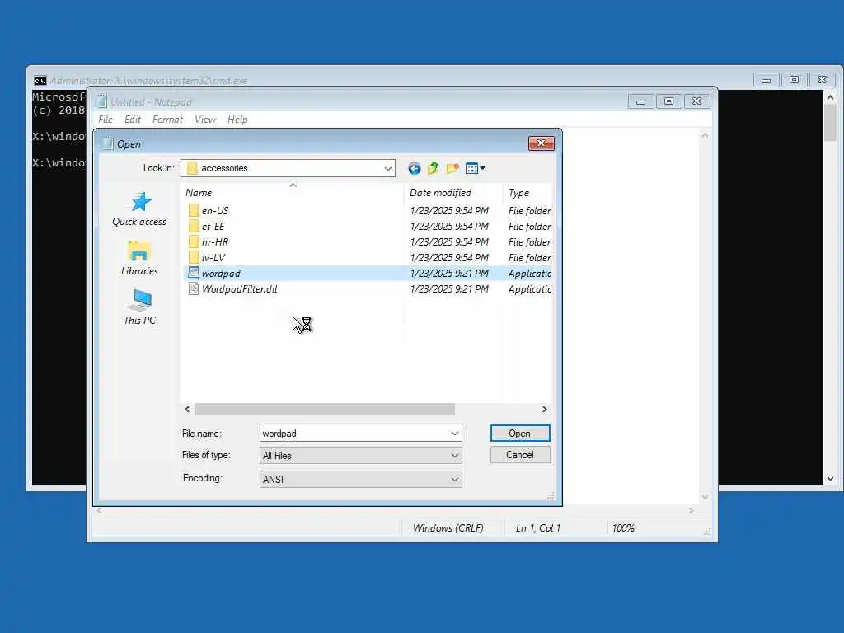Open the File menu in Notepad
The image size is (844, 633).
(x=105, y=120)
